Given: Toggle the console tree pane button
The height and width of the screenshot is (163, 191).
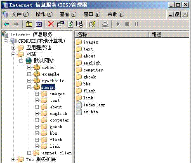Looking at the screenshot, I should point(39,24).
